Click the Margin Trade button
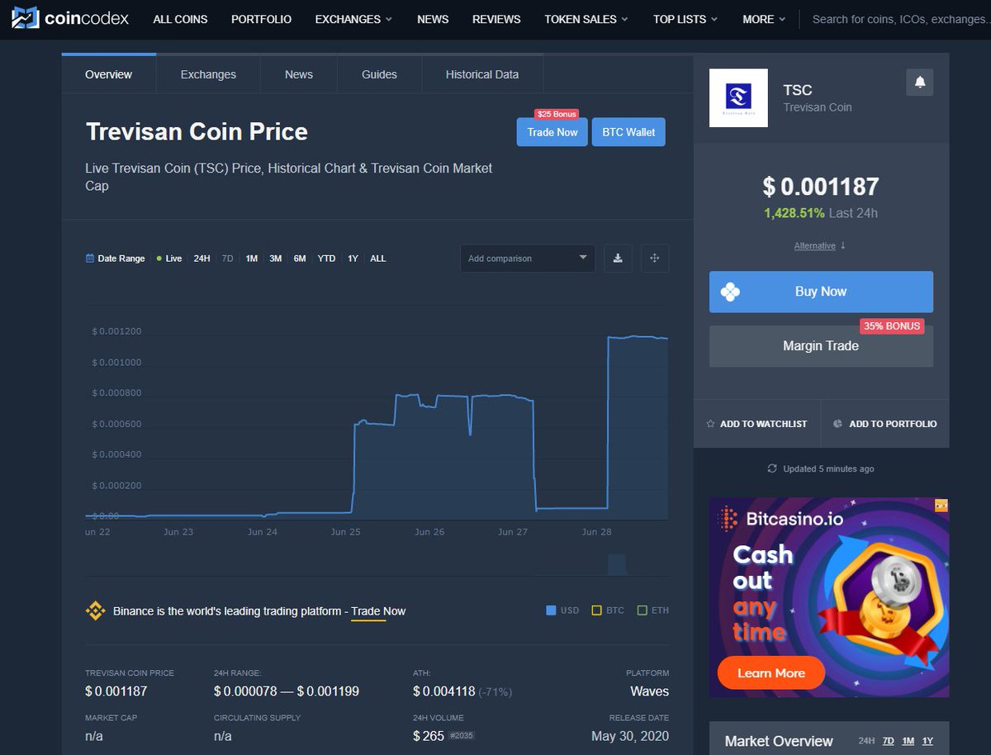The image size is (991, 755). click(x=821, y=346)
